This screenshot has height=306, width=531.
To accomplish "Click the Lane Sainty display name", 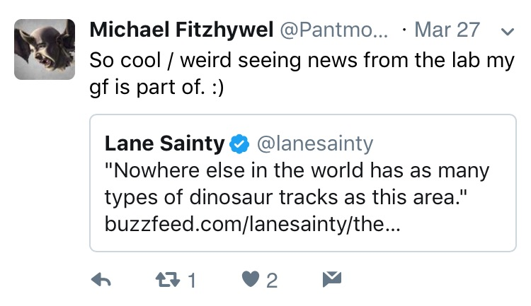I will pos(164,144).
